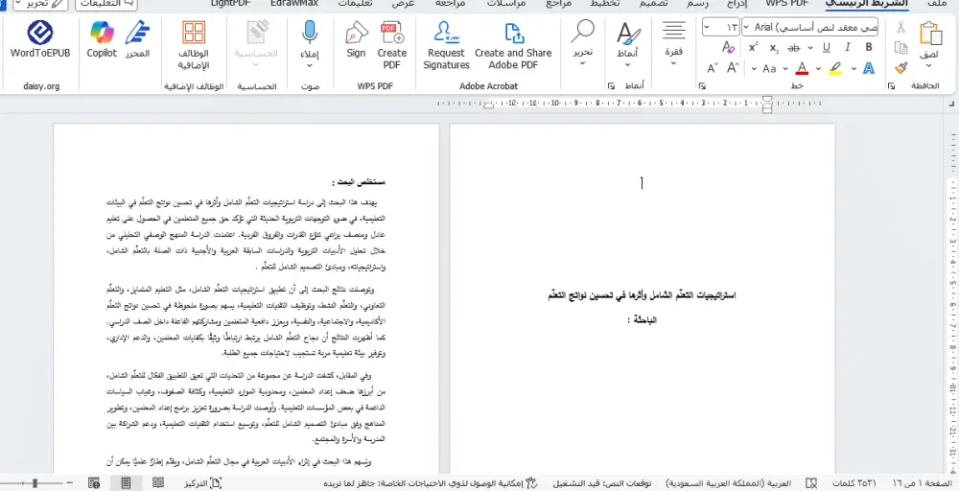The width and height of the screenshot is (959, 491).
Task: Toggle Underline formatting
Action: (x=827, y=48)
